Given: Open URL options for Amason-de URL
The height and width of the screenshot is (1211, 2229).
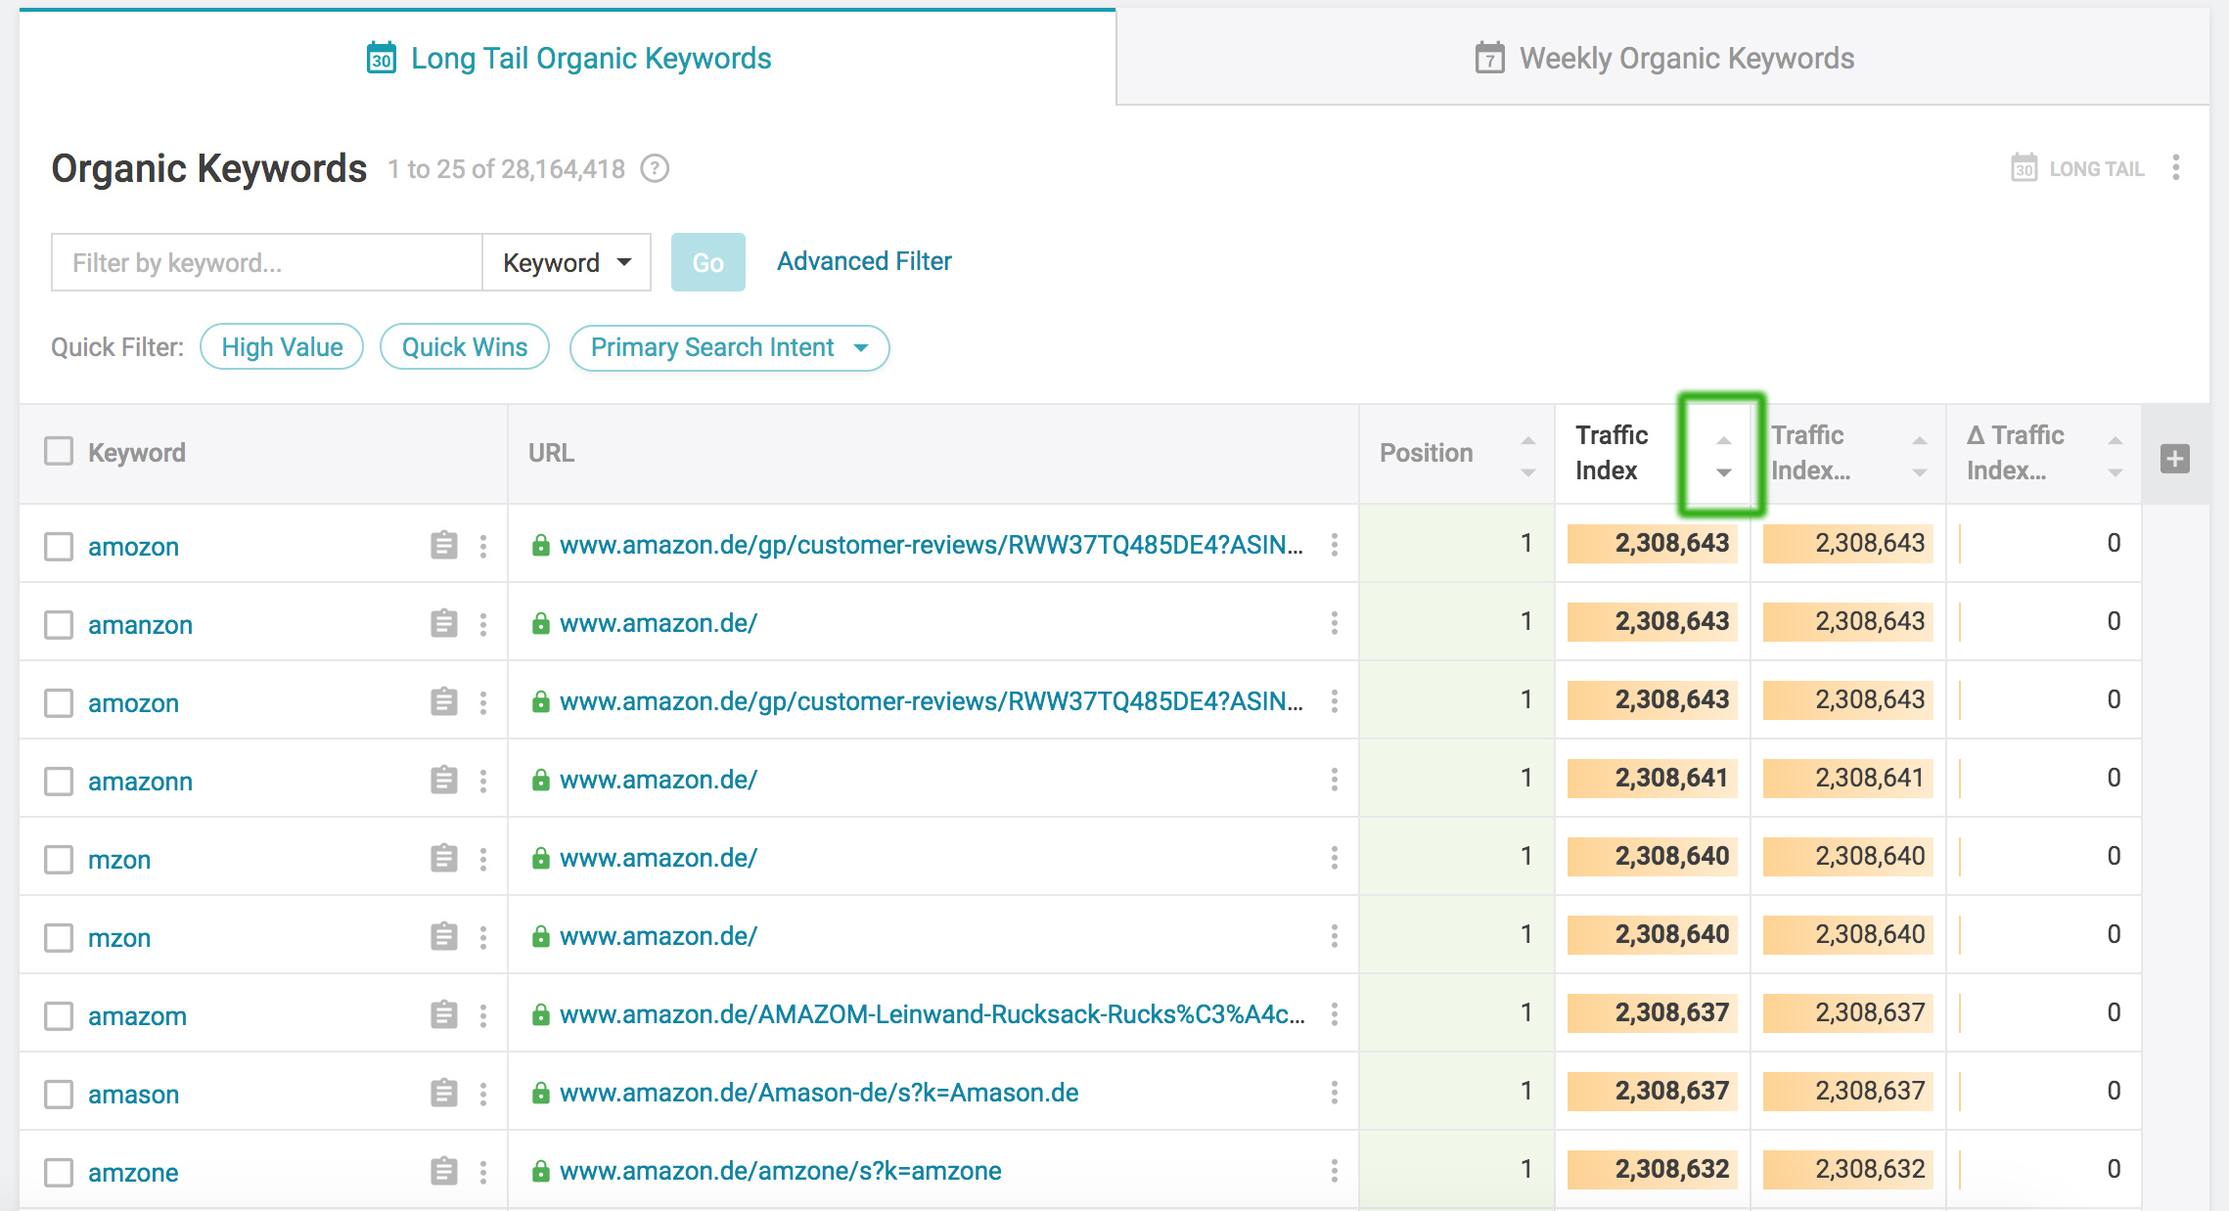Looking at the screenshot, I should click(x=1335, y=1093).
